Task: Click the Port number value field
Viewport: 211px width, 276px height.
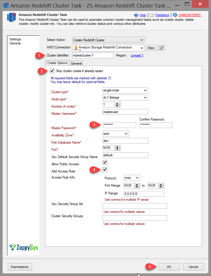Action: coord(109,148)
